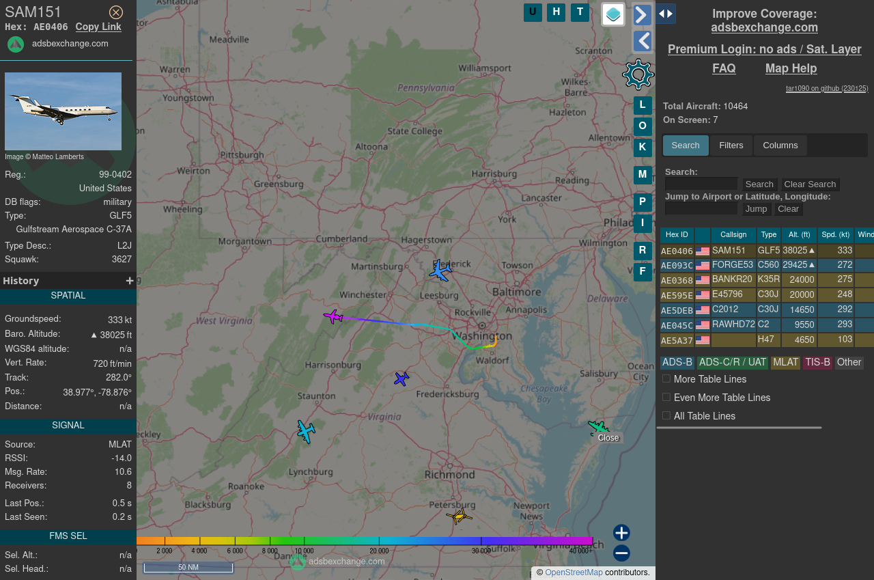Focus the Jump to Airport input field

click(x=701, y=208)
